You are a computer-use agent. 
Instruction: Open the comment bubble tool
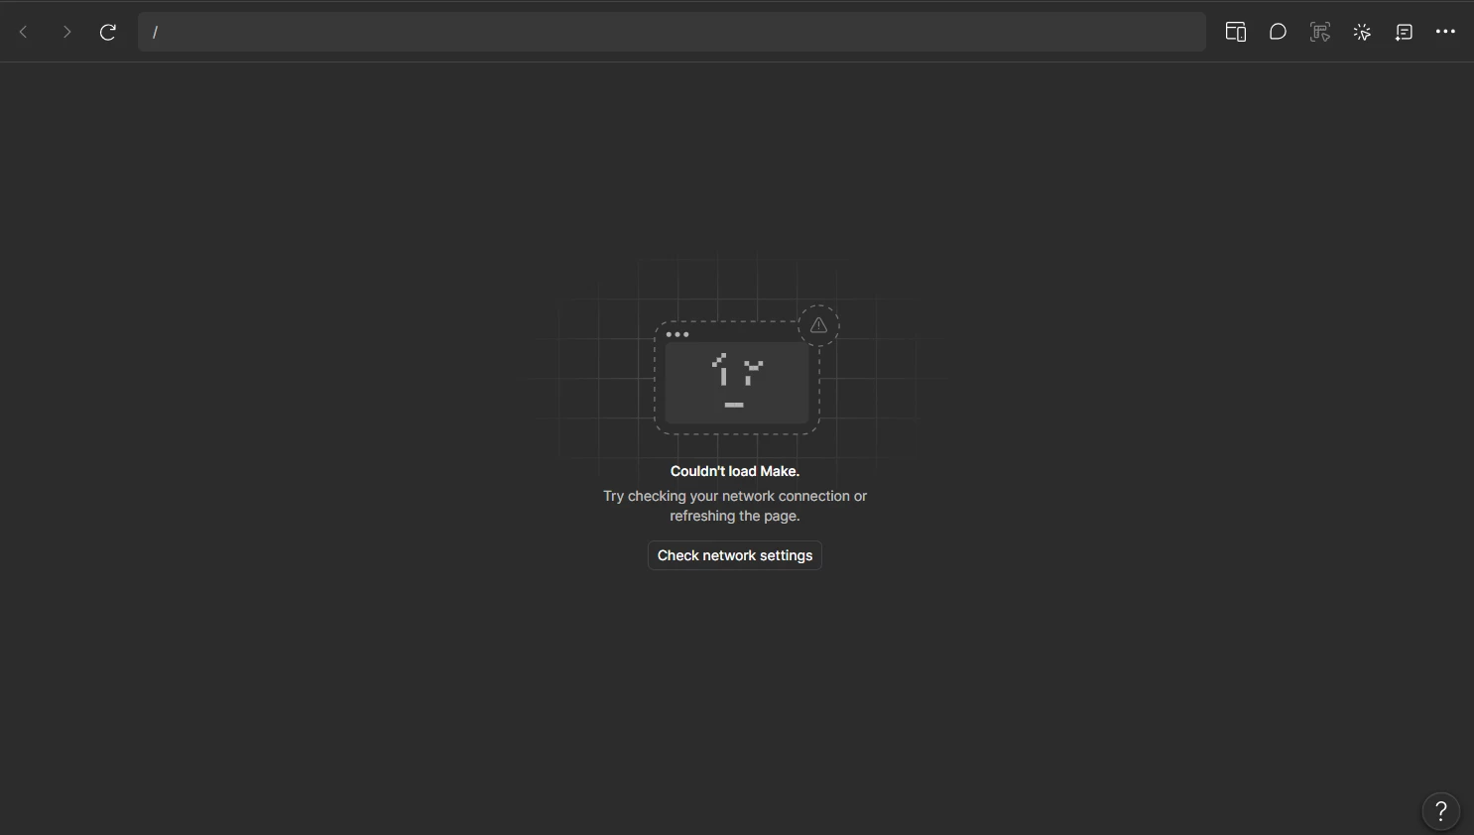(x=1278, y=32)
